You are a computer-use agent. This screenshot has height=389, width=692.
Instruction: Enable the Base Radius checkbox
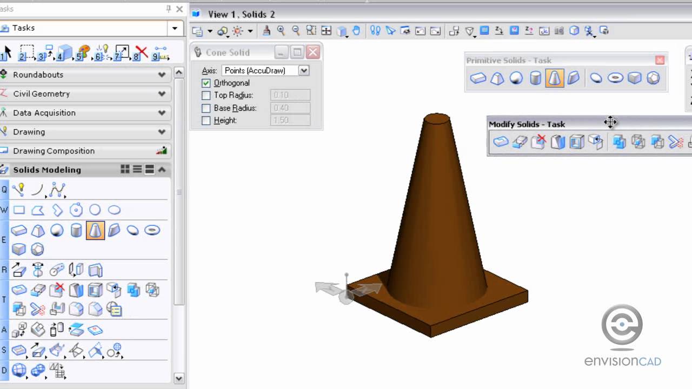point(205,108)
